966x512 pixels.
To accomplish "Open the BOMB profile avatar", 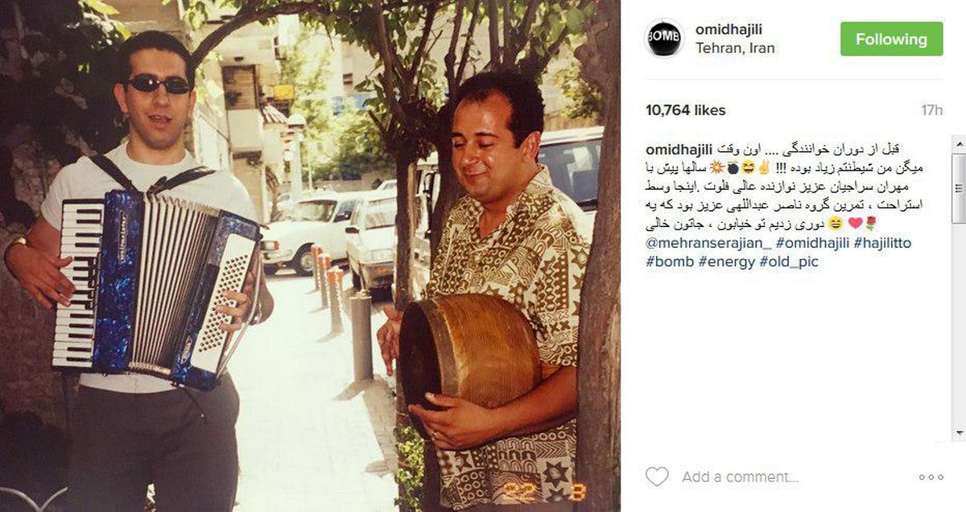I will coord(665,39).
